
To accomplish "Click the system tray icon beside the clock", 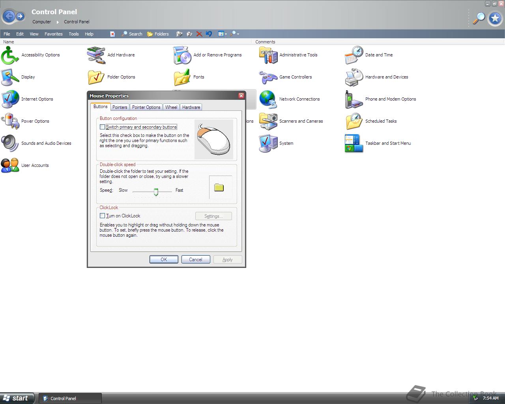I will pyautogui.click(x=476, y=398).
